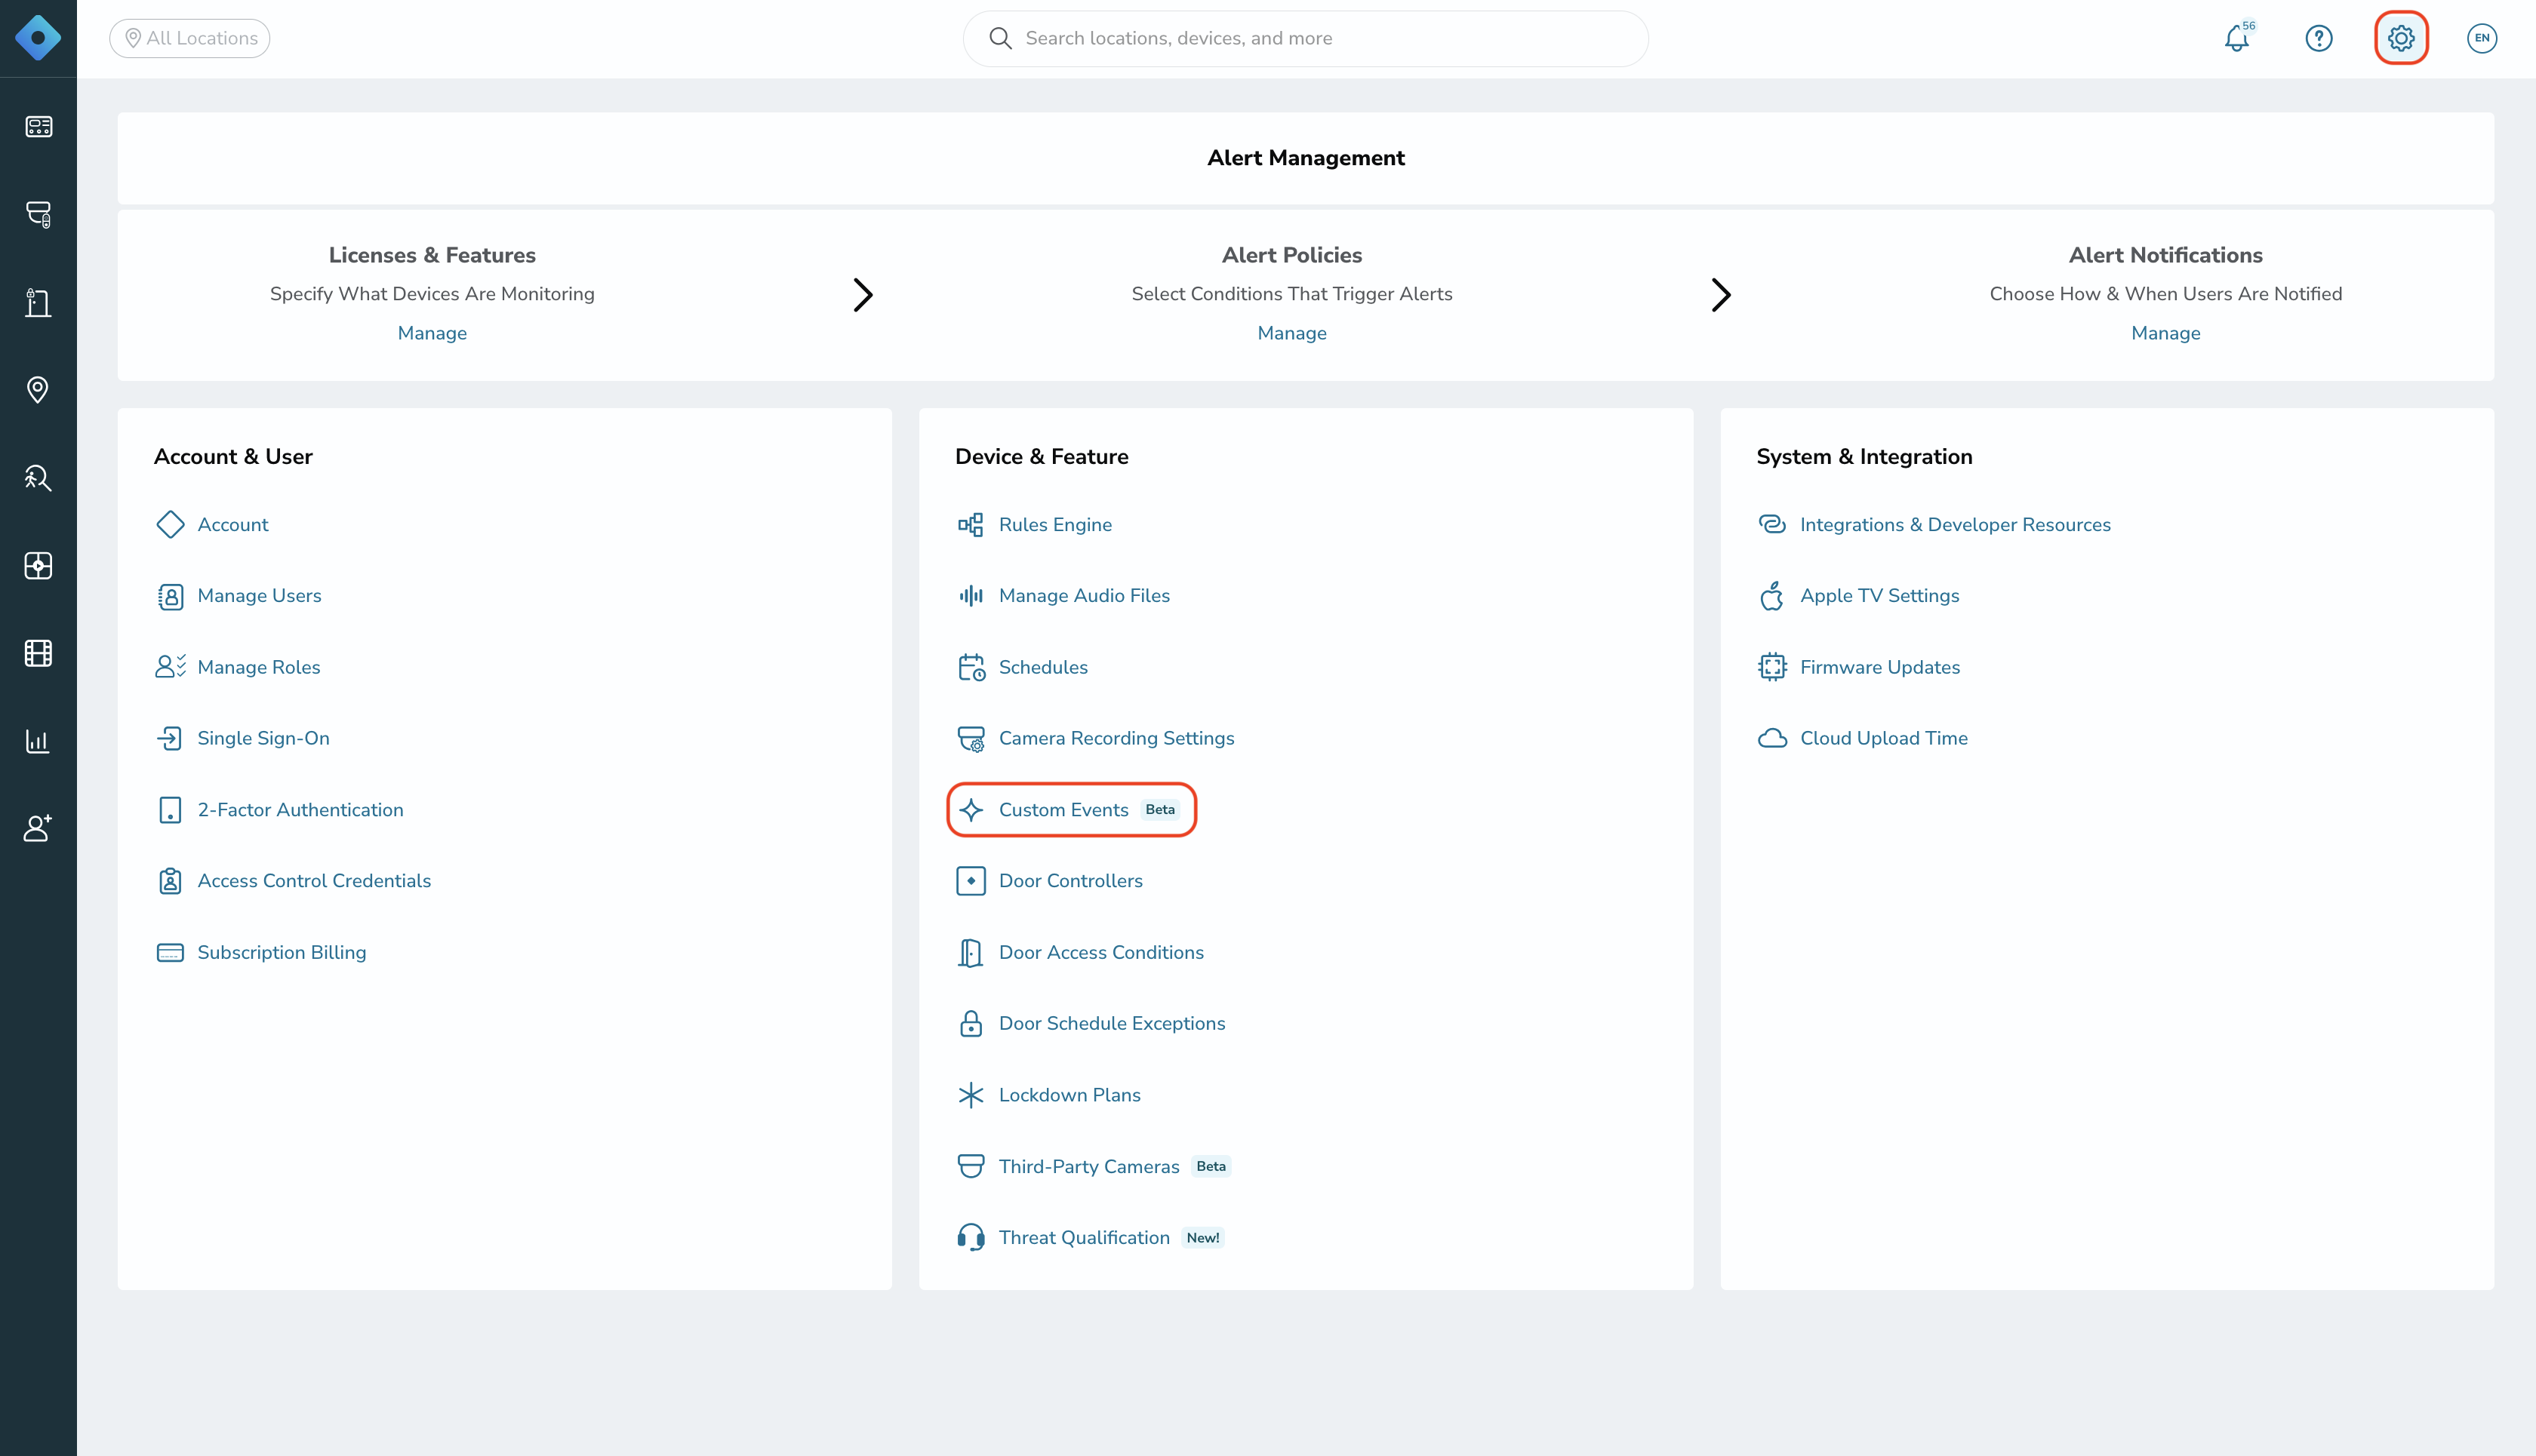Click the Verkada diamond logo
The height and width of the screenshot is (1456, 2536).
click(x=38, y=38)
